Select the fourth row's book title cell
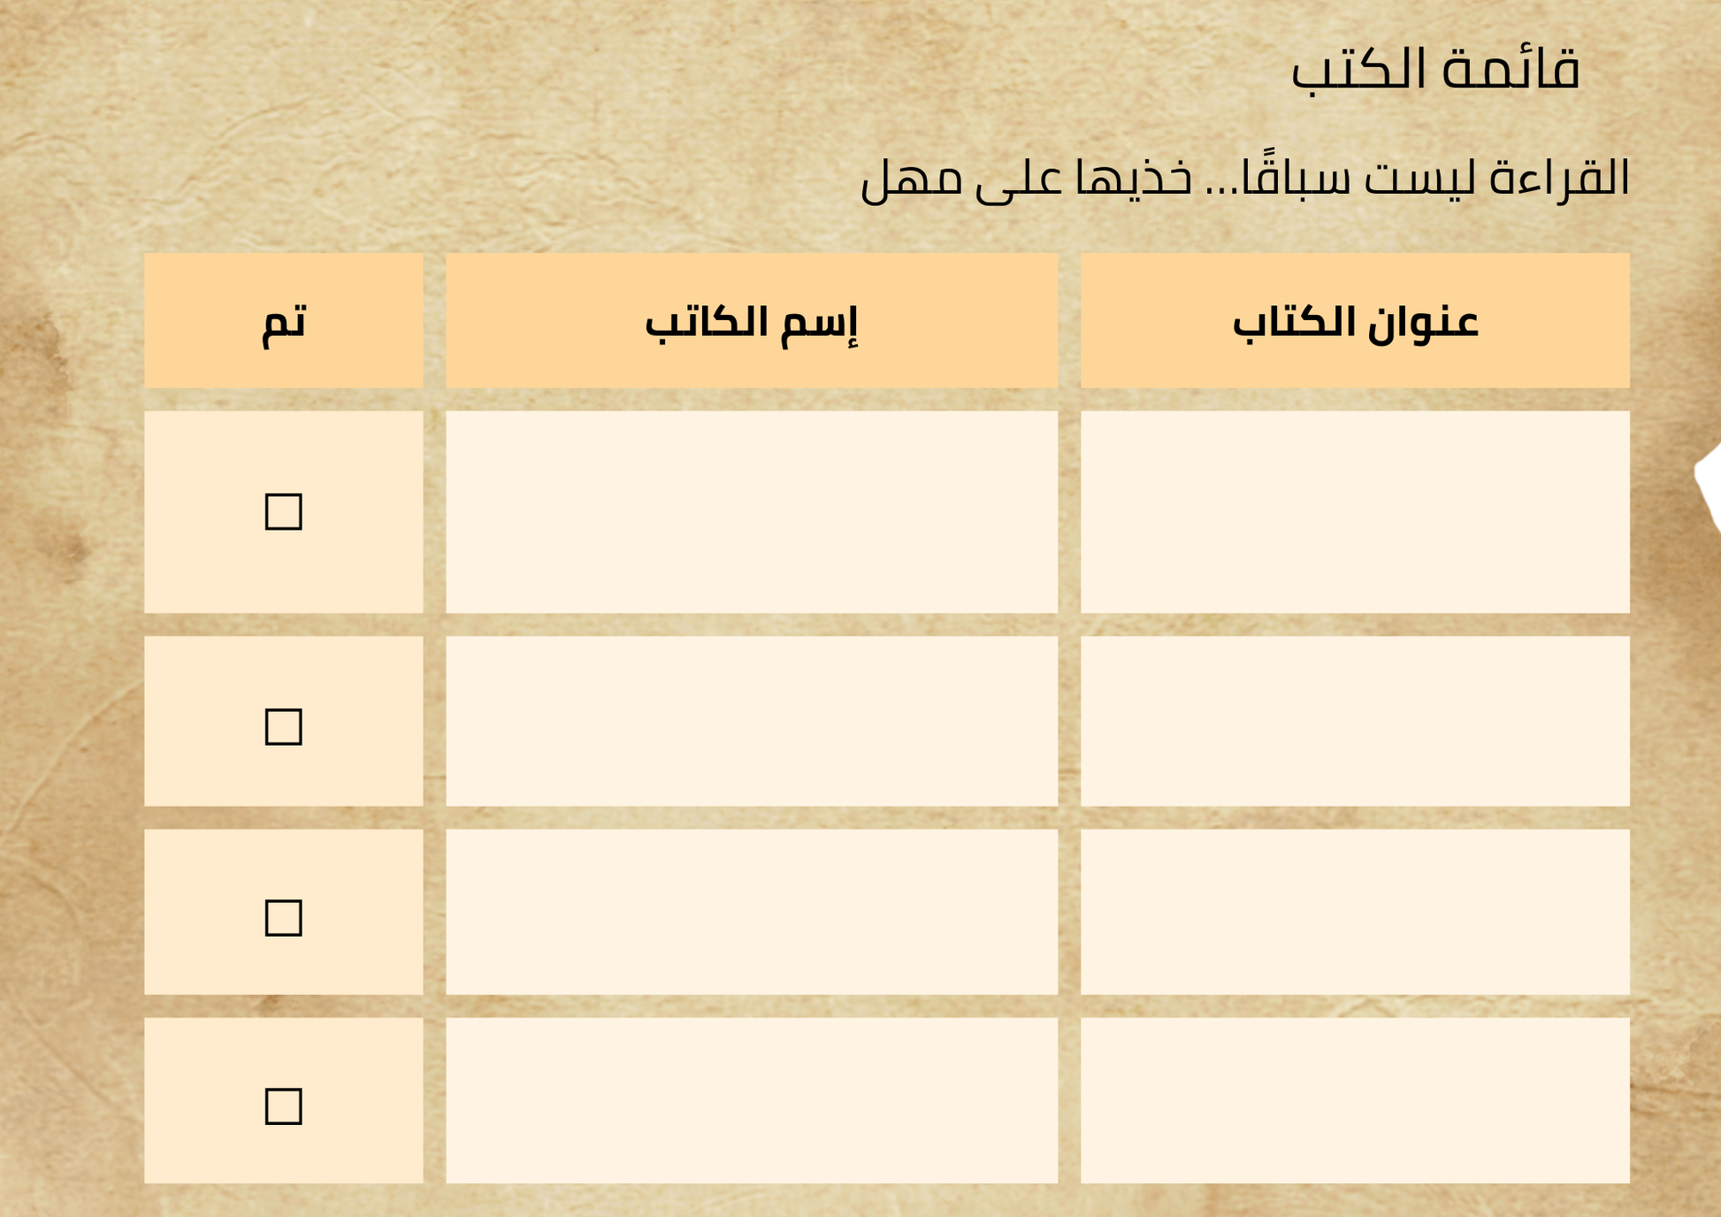This screenshot has width=1721, height=1217. 1354,1100
